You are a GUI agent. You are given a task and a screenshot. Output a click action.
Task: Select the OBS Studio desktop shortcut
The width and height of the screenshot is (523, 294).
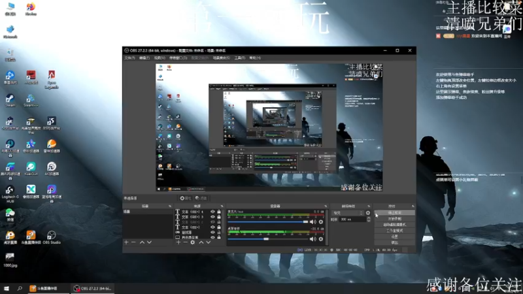[x=52, y=237]
